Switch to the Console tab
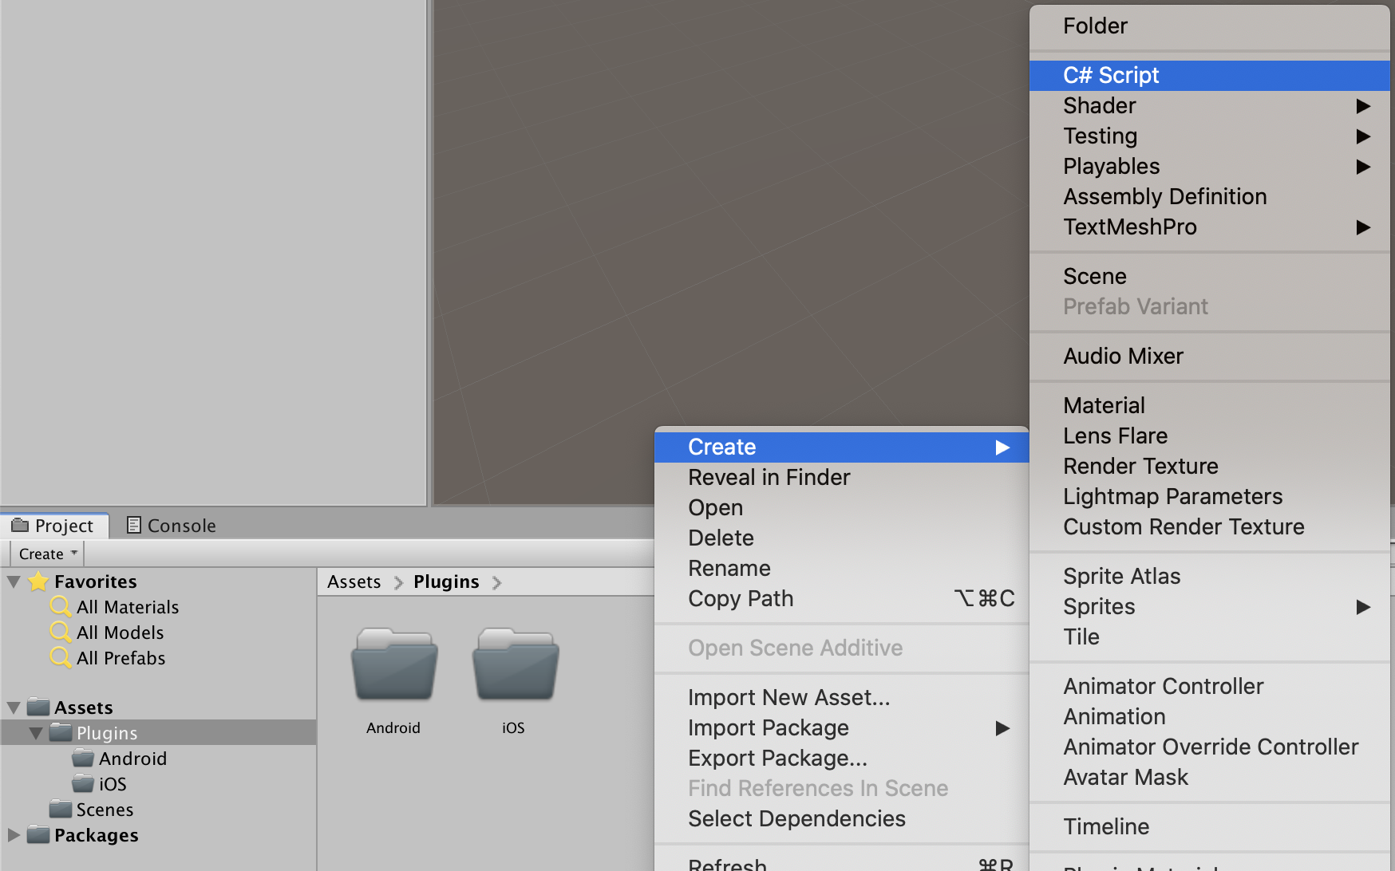Viewport: 1395px width, 871px height. (x=172, y=526)
